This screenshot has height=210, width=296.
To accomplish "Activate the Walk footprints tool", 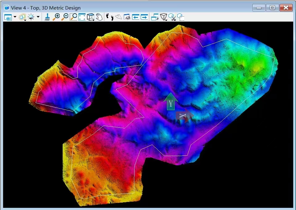I will (110, 17).
